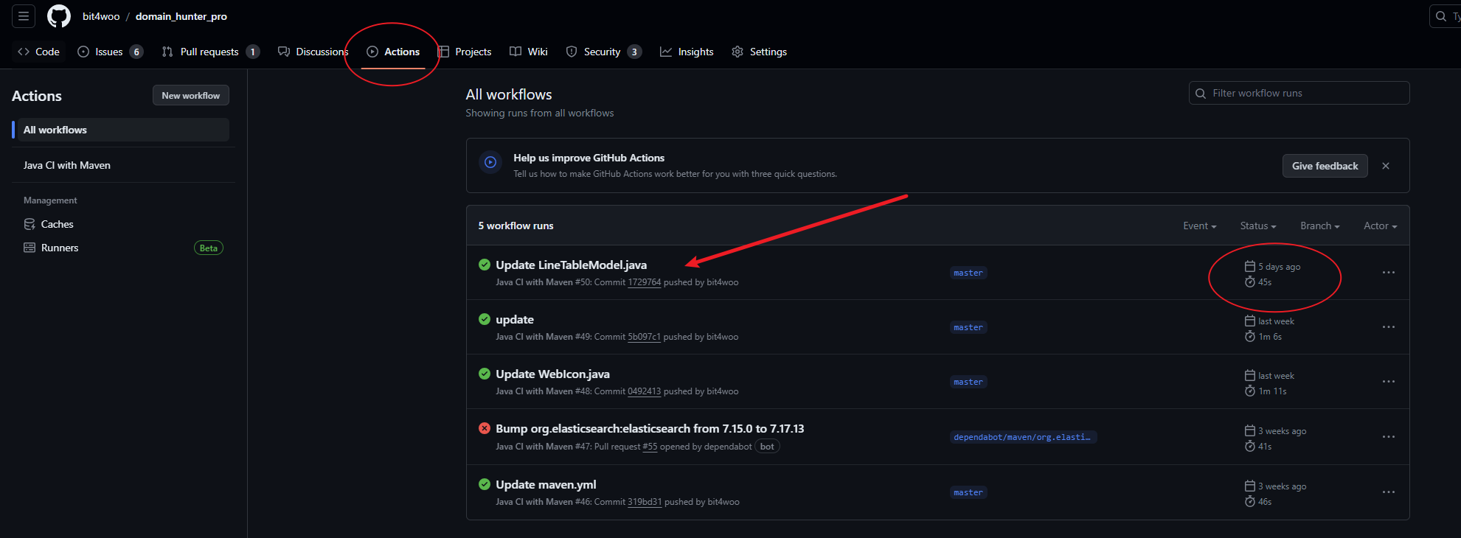This screenshot has width=1461, height=538.
Task: Open domain_hunter_pro repository link
Action: [x=181, y=16]
